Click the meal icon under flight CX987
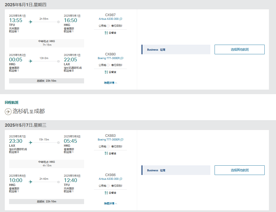The image size is (276, 212). click(x=106, y=33)
